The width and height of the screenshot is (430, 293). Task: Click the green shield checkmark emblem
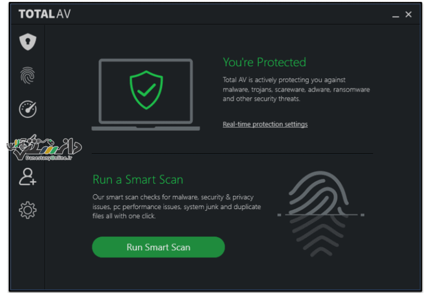click(x=146, y=90)
